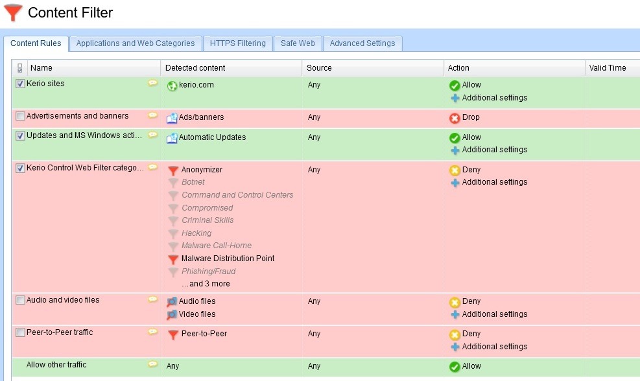This screenshot has height=381, width=640.
Task: Expand the '...and 3 more' category list
Action: (206, 284)
